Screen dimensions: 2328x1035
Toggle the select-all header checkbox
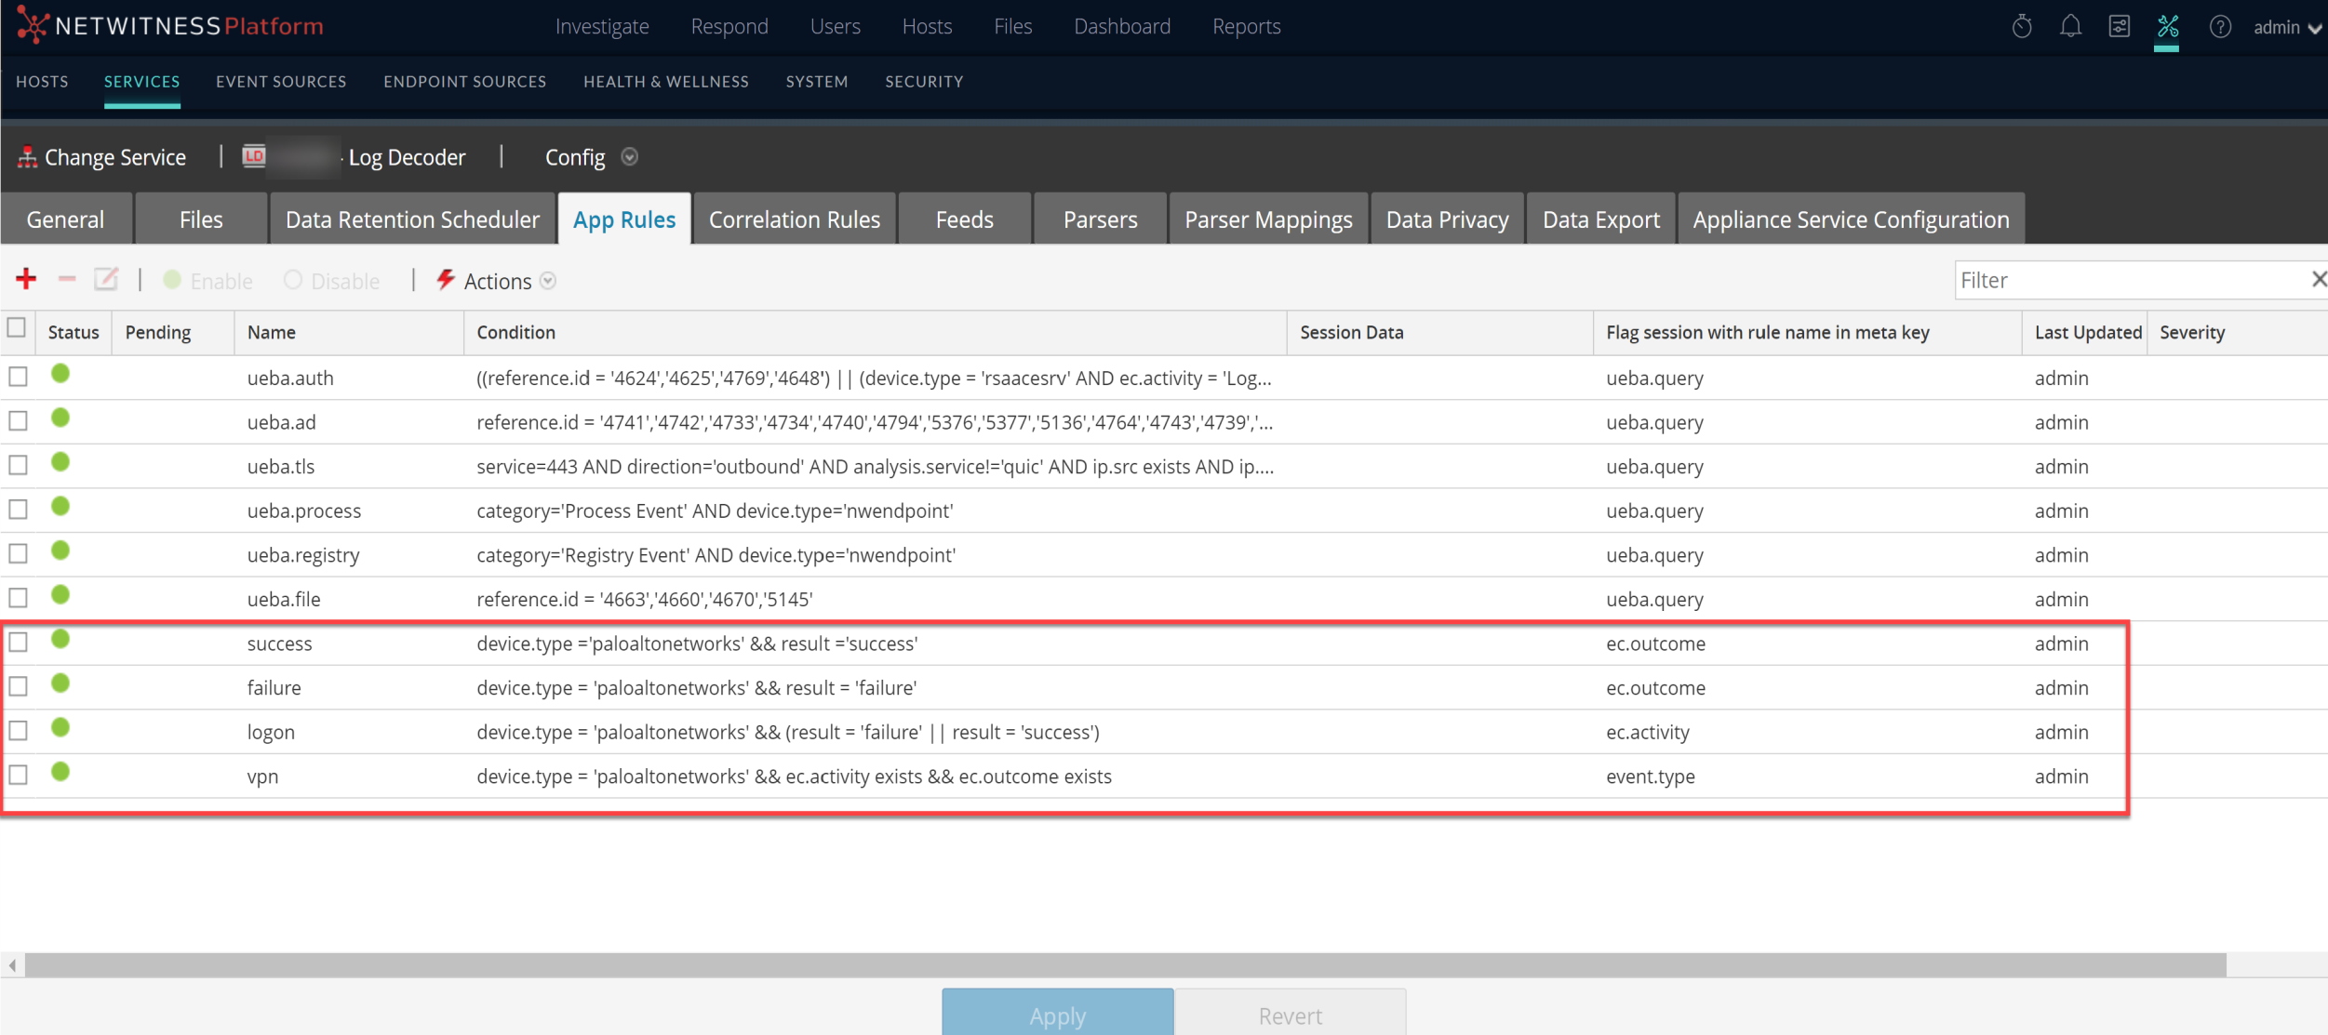[x=16, y=328]
